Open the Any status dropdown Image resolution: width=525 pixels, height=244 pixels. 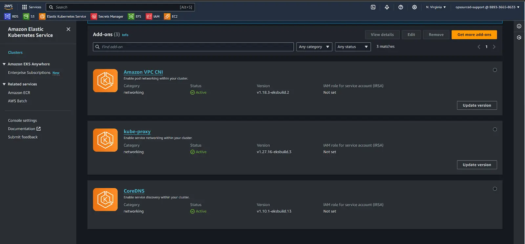[353, 47]
